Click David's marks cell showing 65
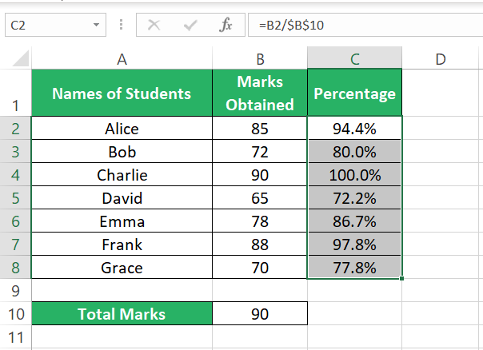The image size is (483, 350). [260, 197]
